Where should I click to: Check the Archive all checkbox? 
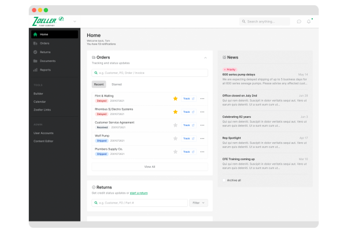[x=224, y=180]
